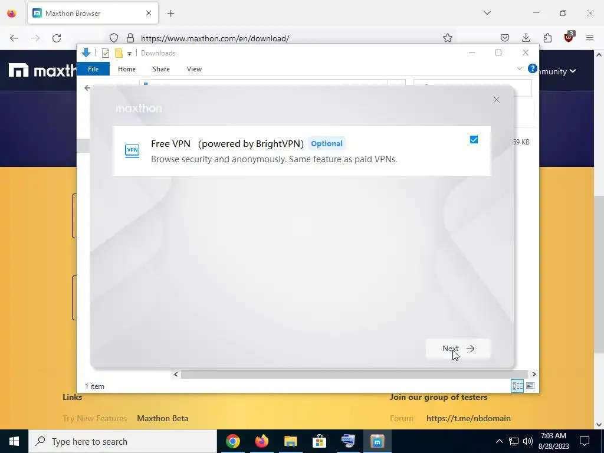604x453 pixels.
Task: Open Share ribbon tab in Downloads window
Action: coord(161,69)
